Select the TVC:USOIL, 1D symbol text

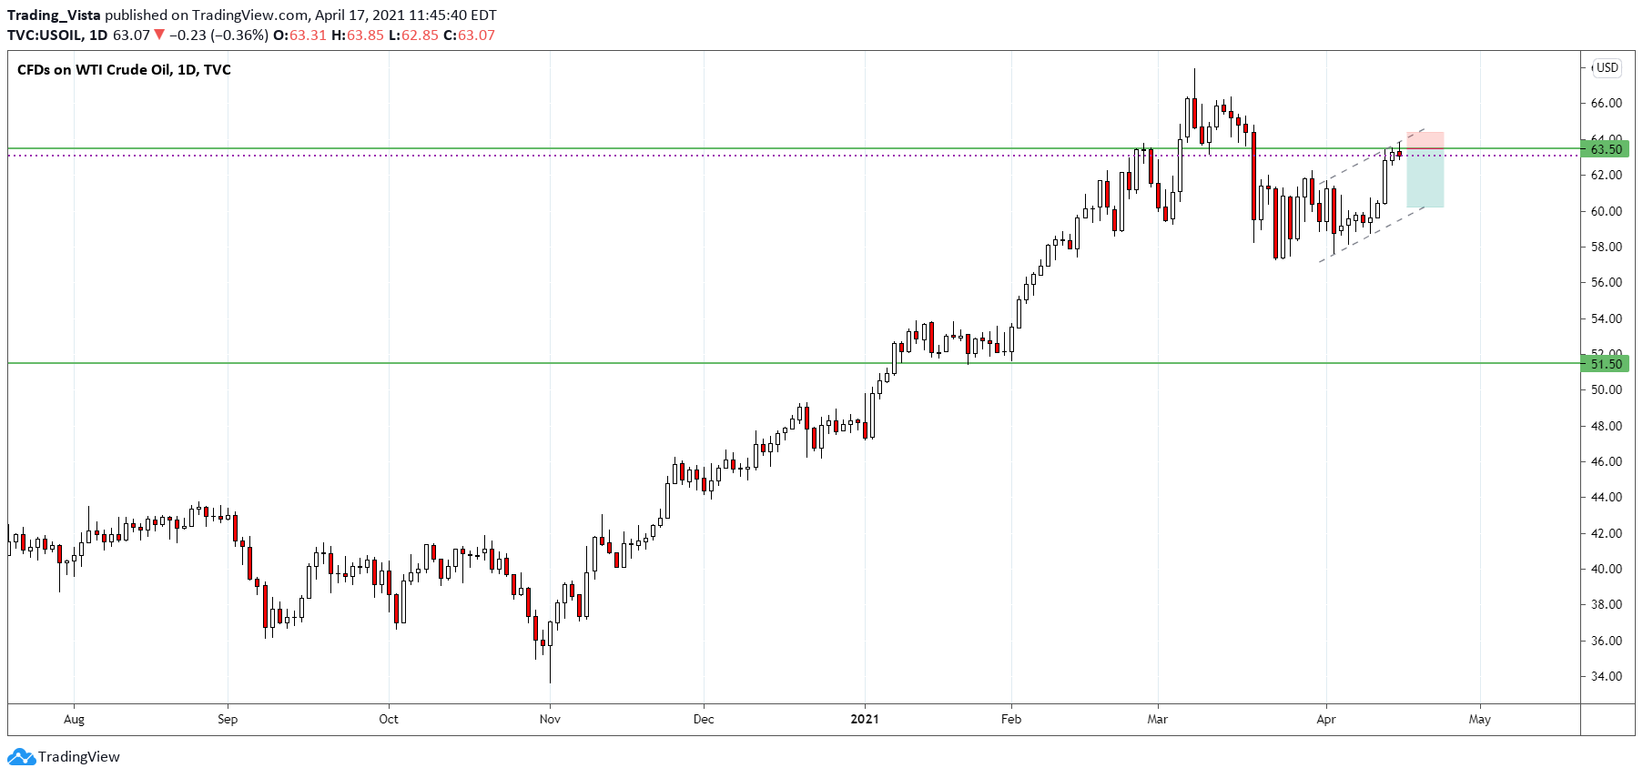click(57, 35)
